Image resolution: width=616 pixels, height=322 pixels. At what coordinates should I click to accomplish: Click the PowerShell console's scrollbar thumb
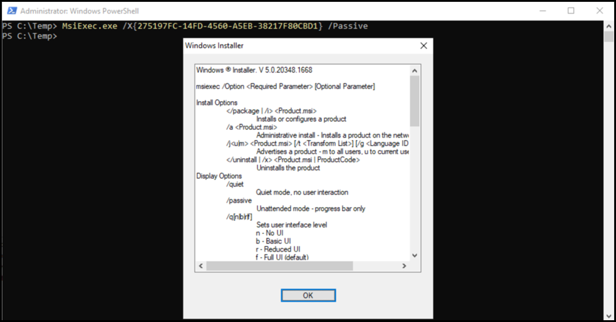tap(609, 38)
